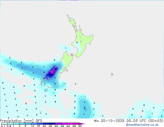The image size is (164, 127).
Task: Click the 20–25 mm legend swatch
Action: tap(46, 124)
